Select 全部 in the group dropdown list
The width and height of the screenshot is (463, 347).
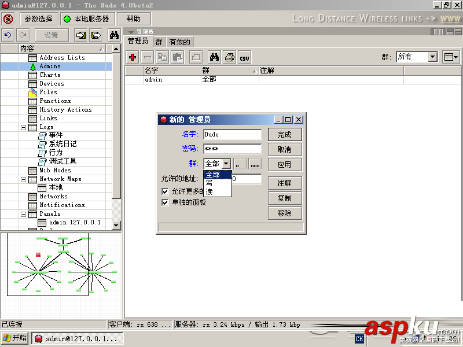point(218,175)
